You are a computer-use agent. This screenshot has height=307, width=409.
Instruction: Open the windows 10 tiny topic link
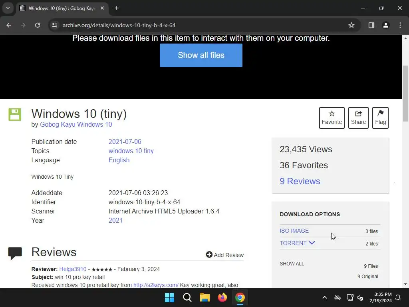tap(131, 151)
